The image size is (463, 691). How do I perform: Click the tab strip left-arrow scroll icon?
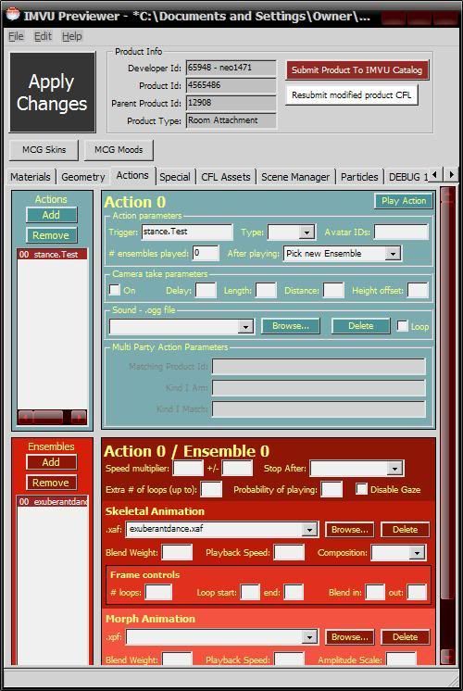tap(435, 175)
